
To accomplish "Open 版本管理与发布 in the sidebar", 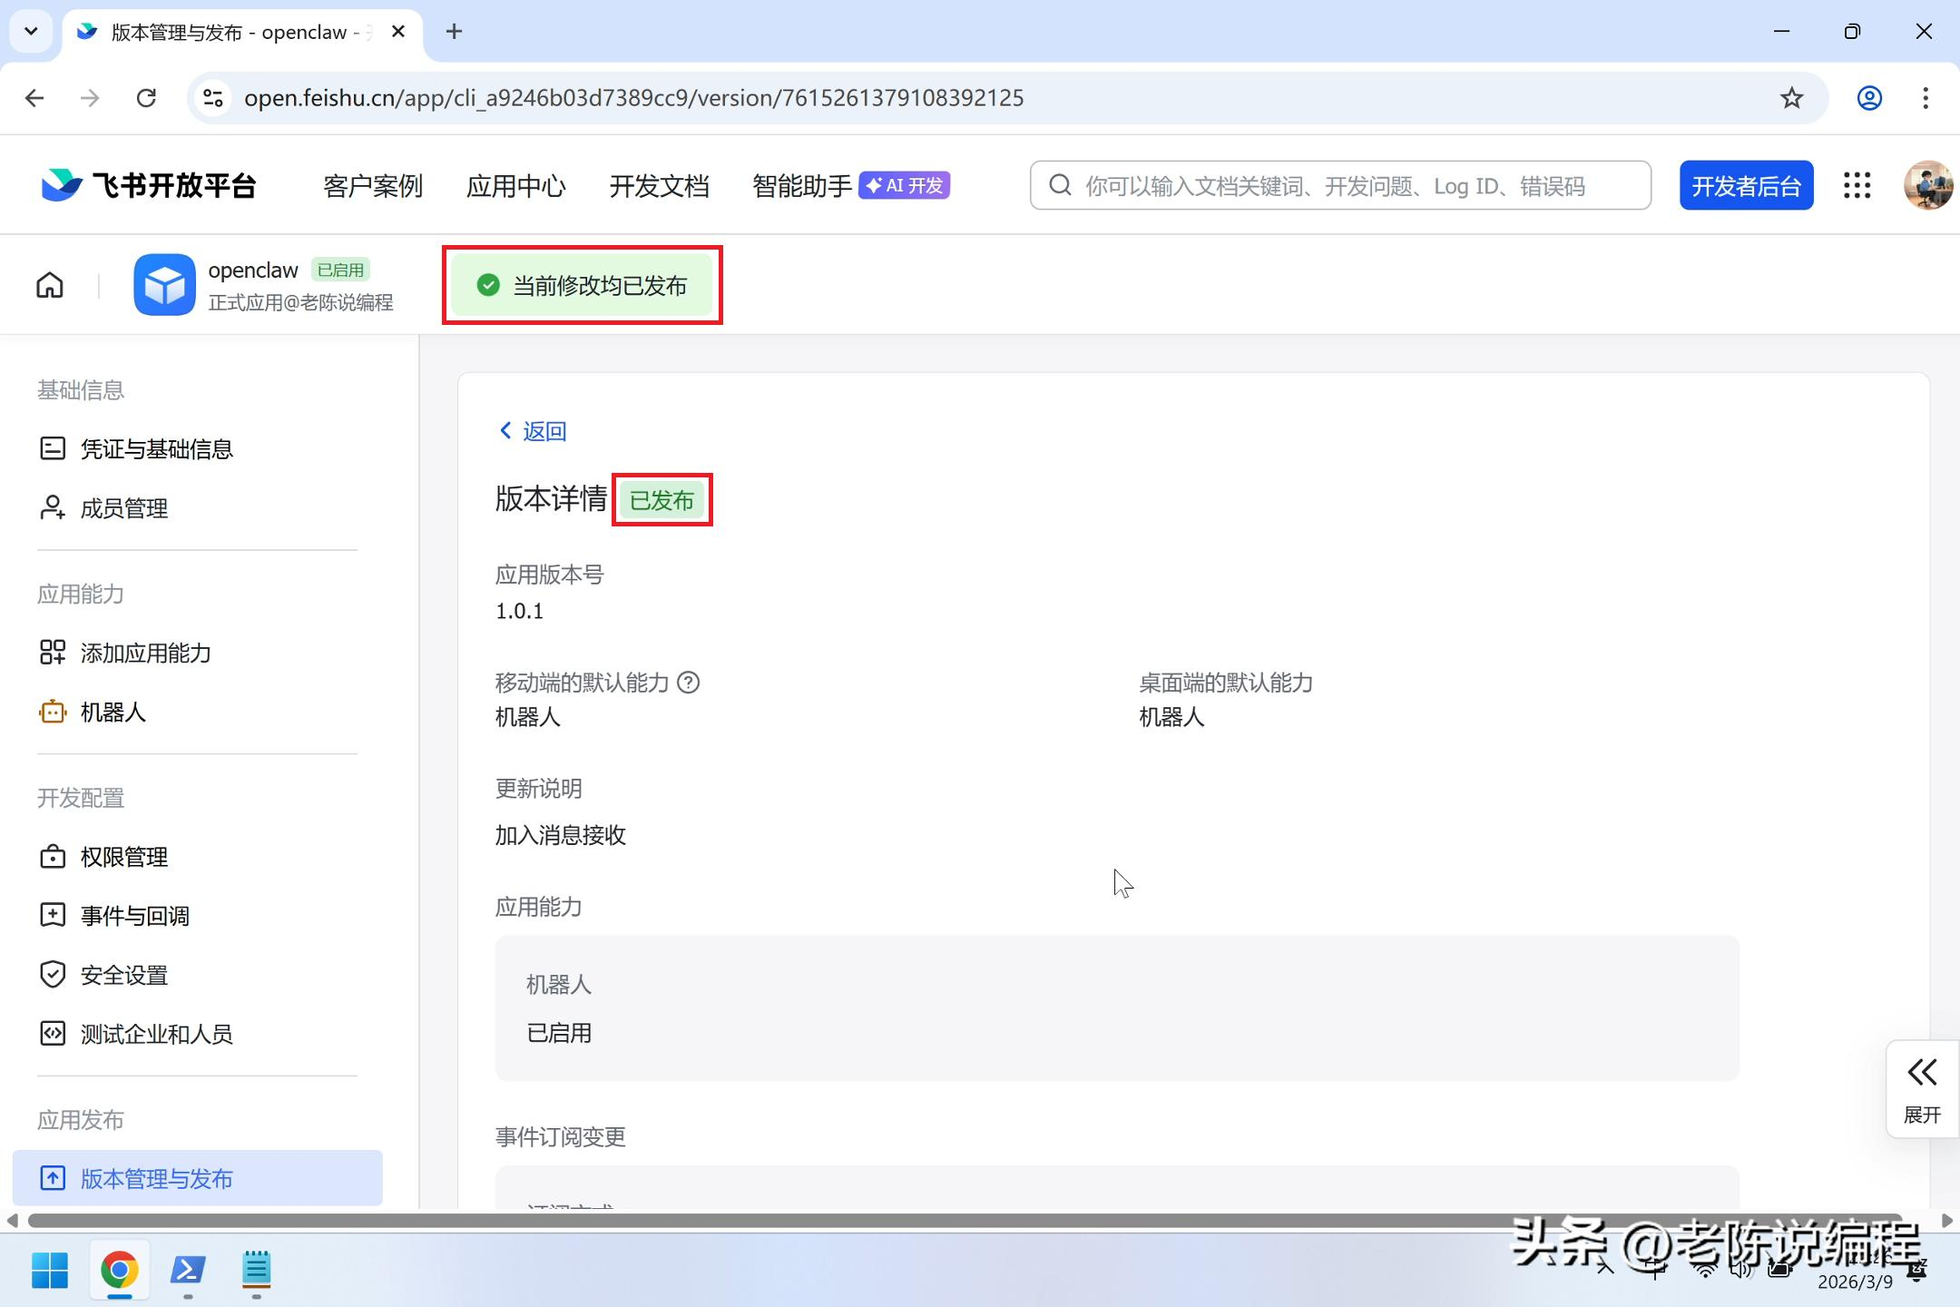I will pos(156,1178).
